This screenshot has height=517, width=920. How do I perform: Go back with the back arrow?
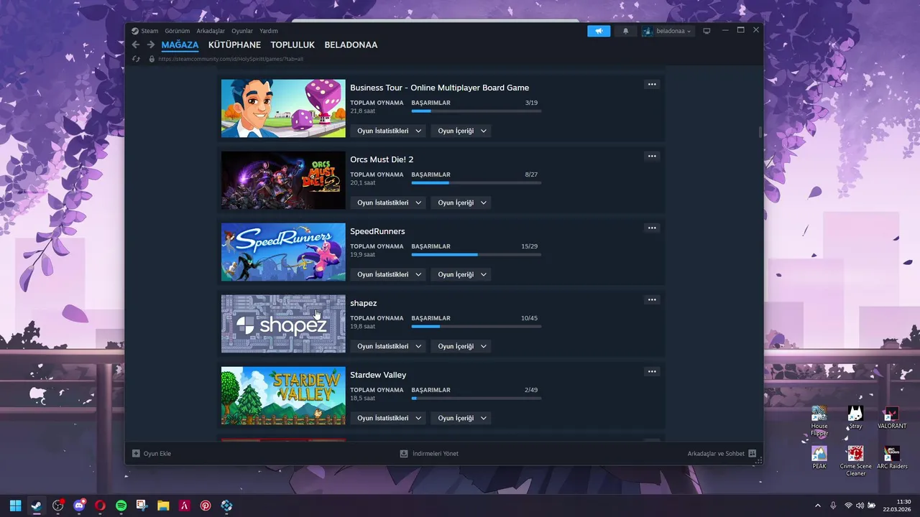click(x=136, y=45)
